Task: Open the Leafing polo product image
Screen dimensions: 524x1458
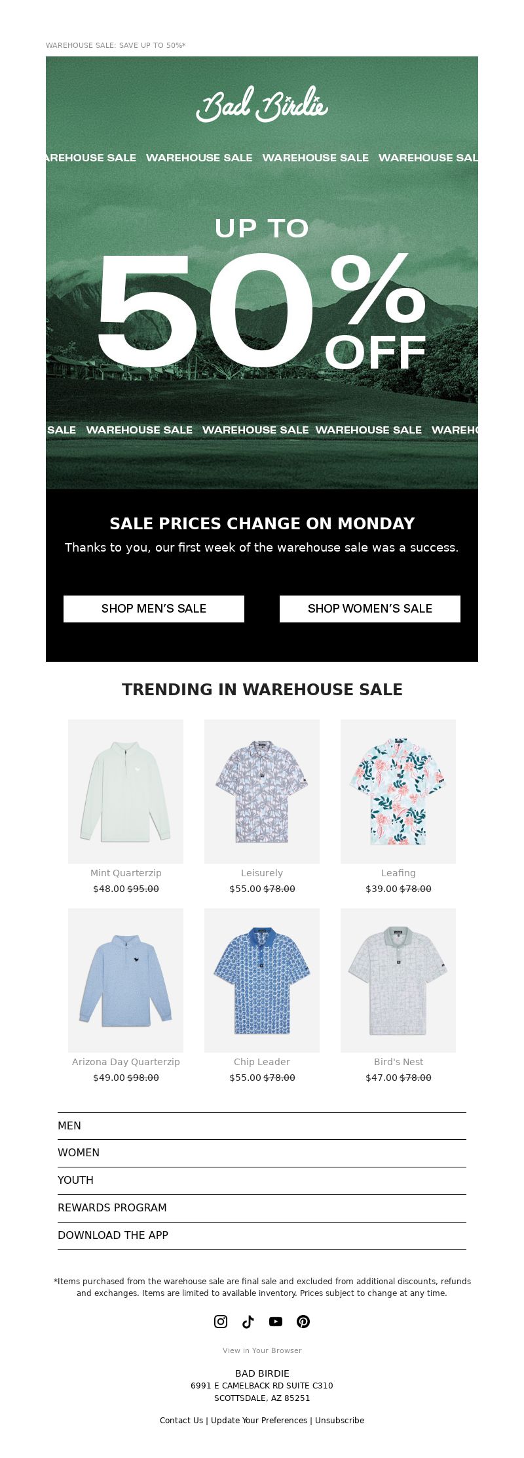Action: coord(398,792)
